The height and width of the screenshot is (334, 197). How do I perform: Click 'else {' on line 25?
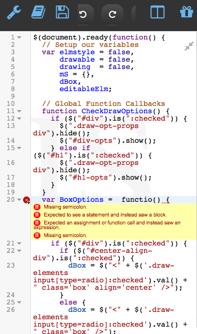click(x=72, y=302)
